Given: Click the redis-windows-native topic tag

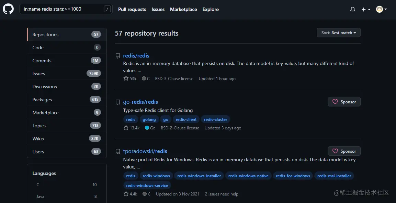Looking at the screenshot, I should (248, 176).
